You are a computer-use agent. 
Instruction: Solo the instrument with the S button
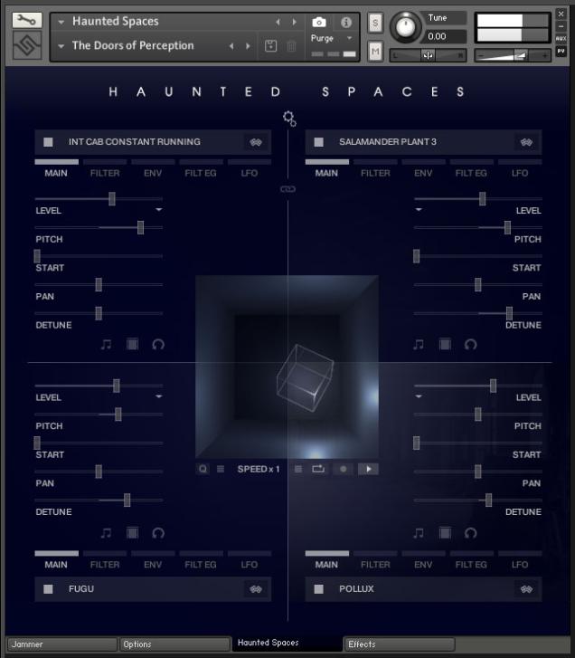point(375,22)
